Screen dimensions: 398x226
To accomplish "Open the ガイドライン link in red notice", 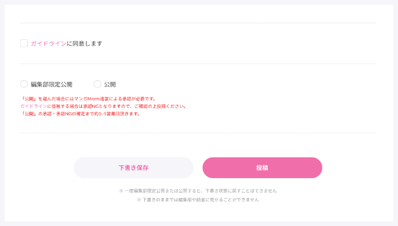I will click(34, 106).
